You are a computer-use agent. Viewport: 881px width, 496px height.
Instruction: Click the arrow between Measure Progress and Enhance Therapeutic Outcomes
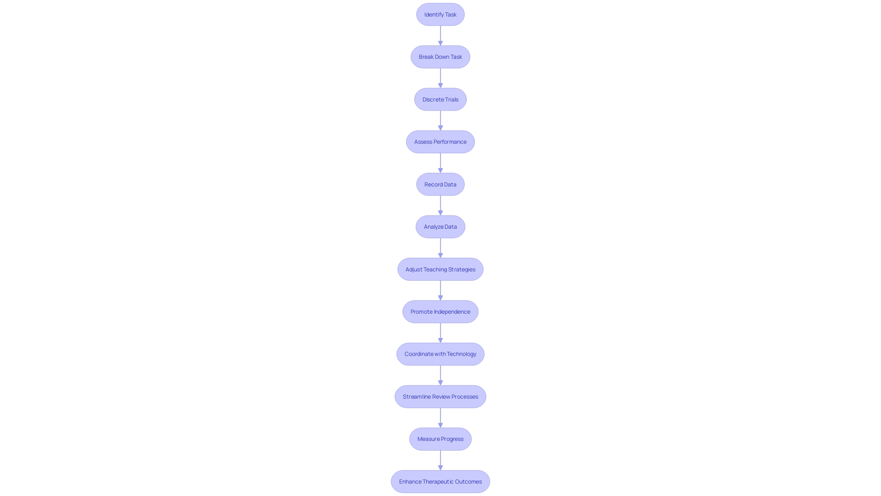point(440,460)
